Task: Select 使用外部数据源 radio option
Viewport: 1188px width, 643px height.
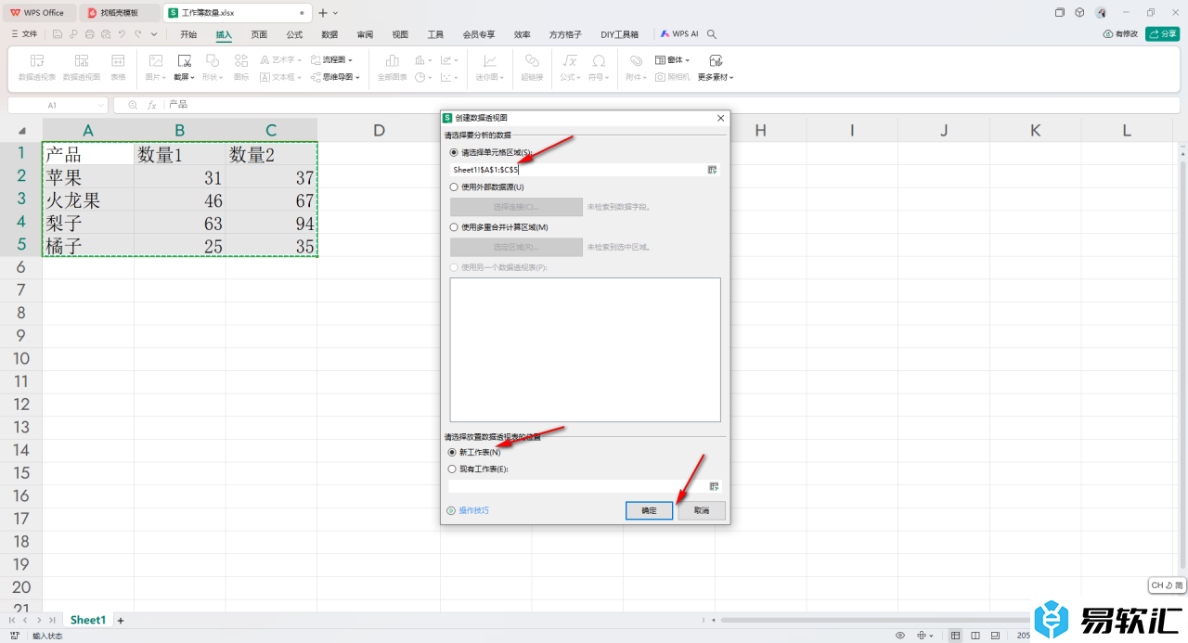Action: [454, 187]
